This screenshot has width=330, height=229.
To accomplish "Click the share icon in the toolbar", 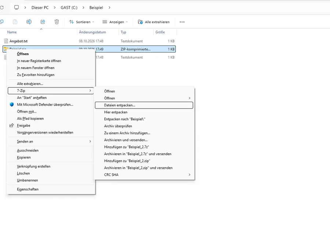I will point(43,22).
